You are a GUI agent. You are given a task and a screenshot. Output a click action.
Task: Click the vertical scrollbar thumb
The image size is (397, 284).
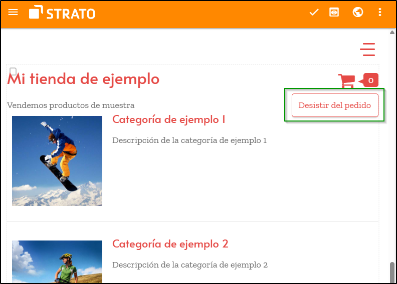click(392, 272)
